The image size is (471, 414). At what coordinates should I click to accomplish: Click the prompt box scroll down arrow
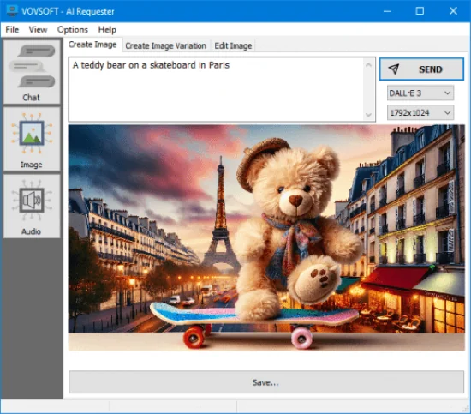(x=368, y=115)
